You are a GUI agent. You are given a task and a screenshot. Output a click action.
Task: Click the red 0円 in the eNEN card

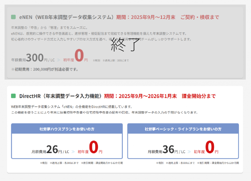pyautogui.click(x=81, y=56)
